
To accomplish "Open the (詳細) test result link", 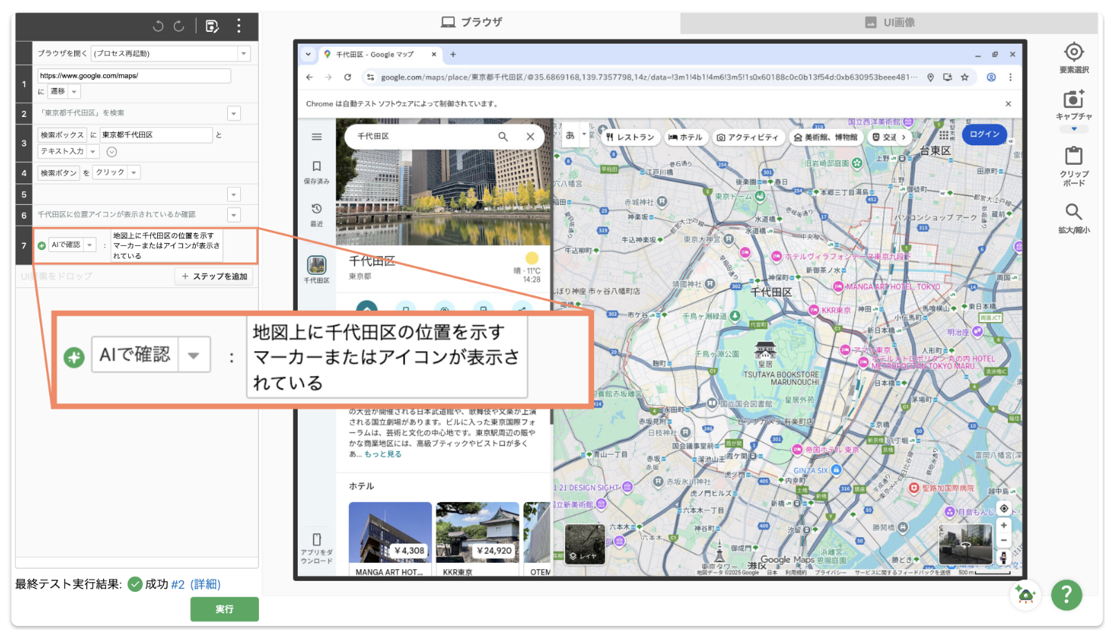I will point(205,584).
